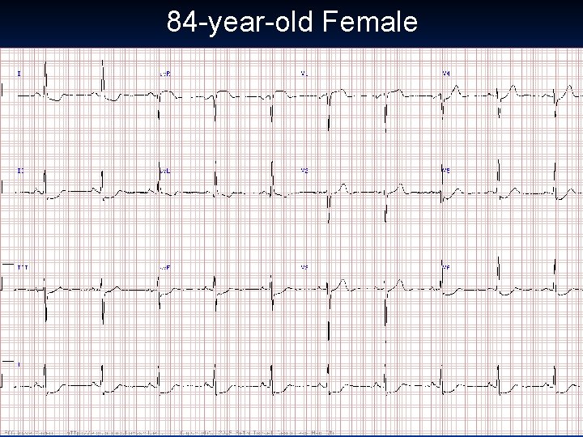583x437 pixels.
Task: Click the "V4" lead label
Action: coord(446,74)
